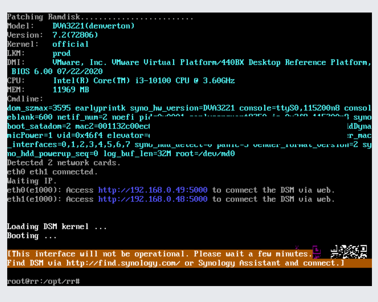Click the http://find.synology.com/ address in the orange banner

[123, 263]
